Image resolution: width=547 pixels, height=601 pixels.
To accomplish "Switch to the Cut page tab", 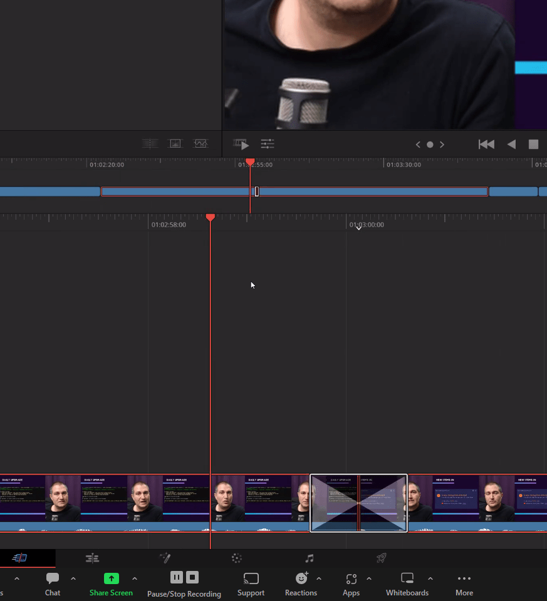I will tap(19, 558).
